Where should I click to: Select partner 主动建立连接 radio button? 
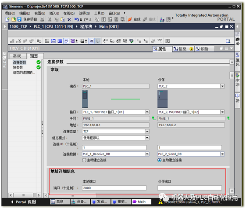pyautogui.click(x=160, y=160)
